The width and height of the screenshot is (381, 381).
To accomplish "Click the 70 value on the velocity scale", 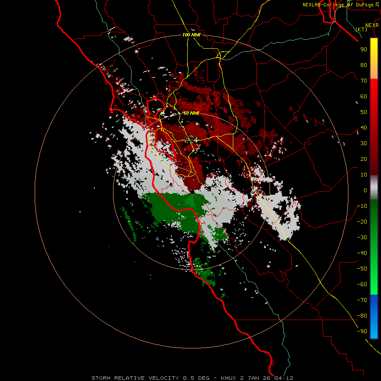I will coord(364,81).
